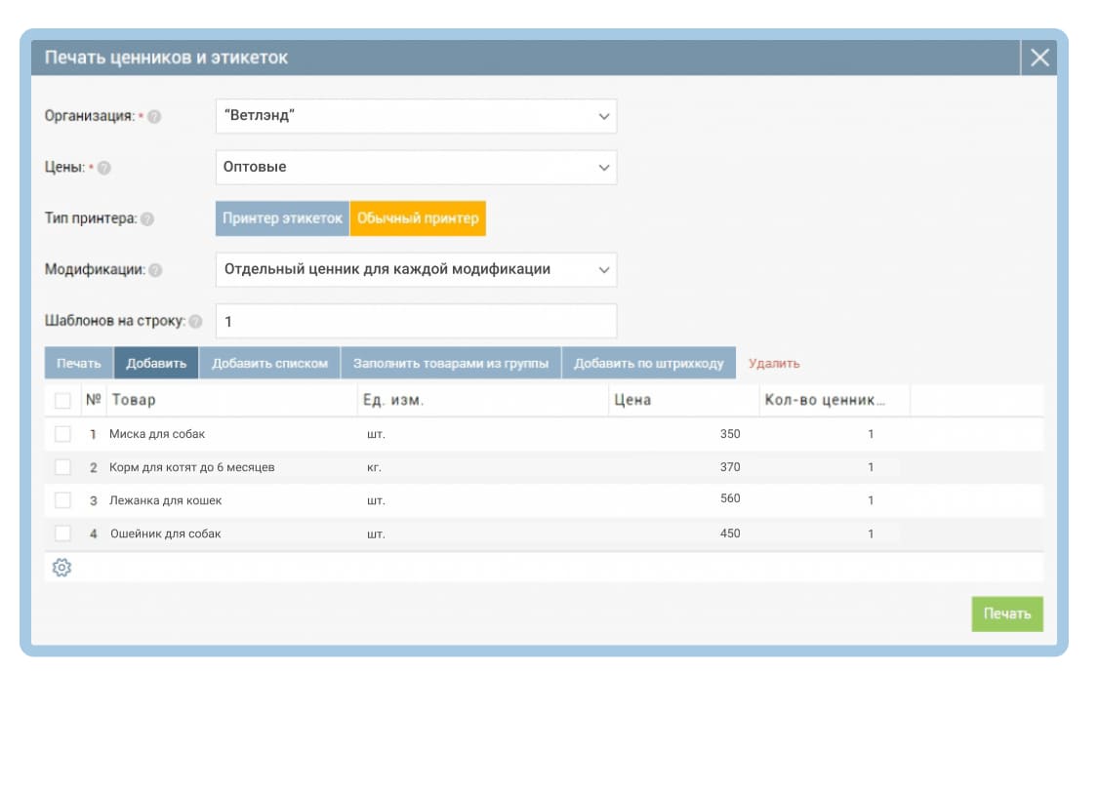
Task: Click Добавить списком
Action: coord(270,363)
